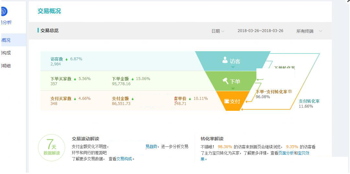Click the green down arrow next to 支付买家数
350x174 pixels.
(75, 99)
